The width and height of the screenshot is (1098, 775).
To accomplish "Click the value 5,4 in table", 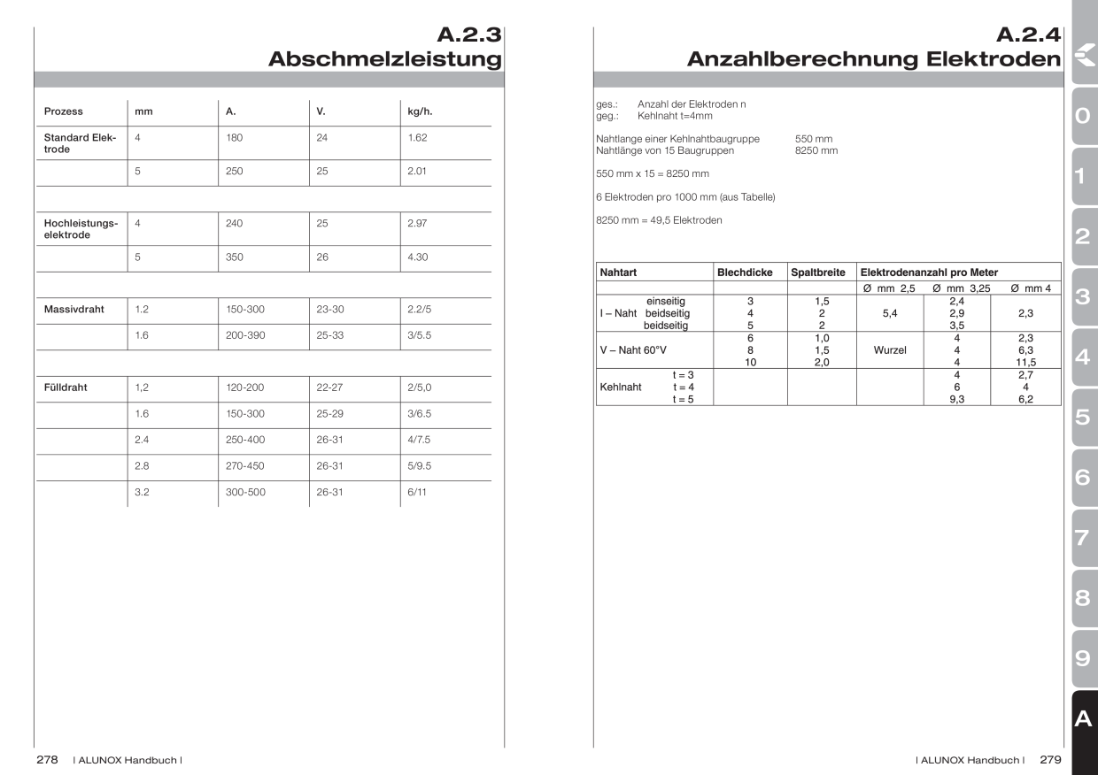I will [891, 313].
